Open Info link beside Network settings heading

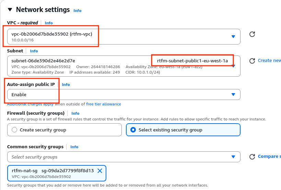click(x=78, y=11)
